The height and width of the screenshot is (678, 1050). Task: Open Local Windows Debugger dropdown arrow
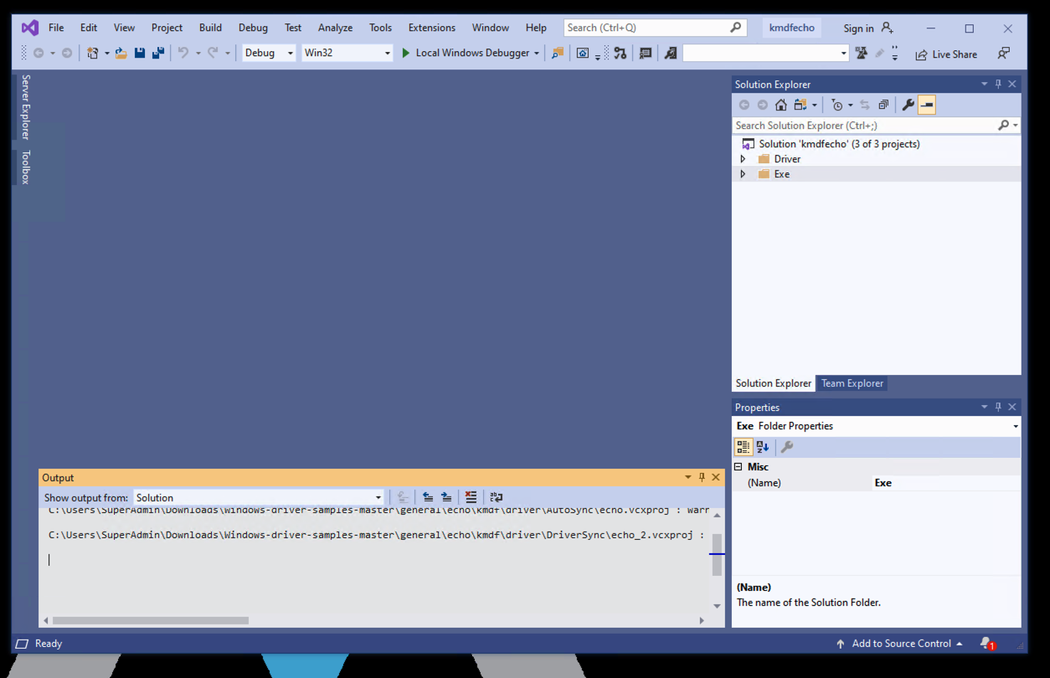(536, 53)
